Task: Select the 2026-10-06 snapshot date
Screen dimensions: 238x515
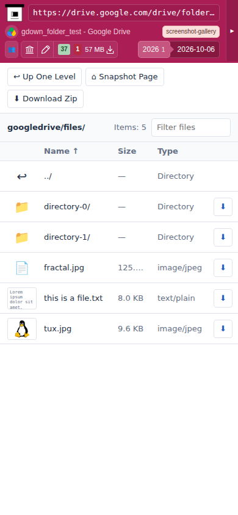Action: (x=196, y=49)
